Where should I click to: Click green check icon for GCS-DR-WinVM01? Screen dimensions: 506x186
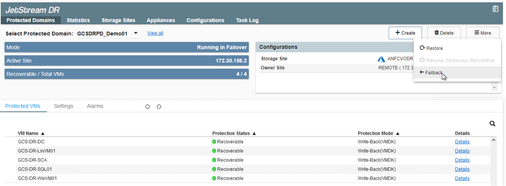tap(214, 179)
